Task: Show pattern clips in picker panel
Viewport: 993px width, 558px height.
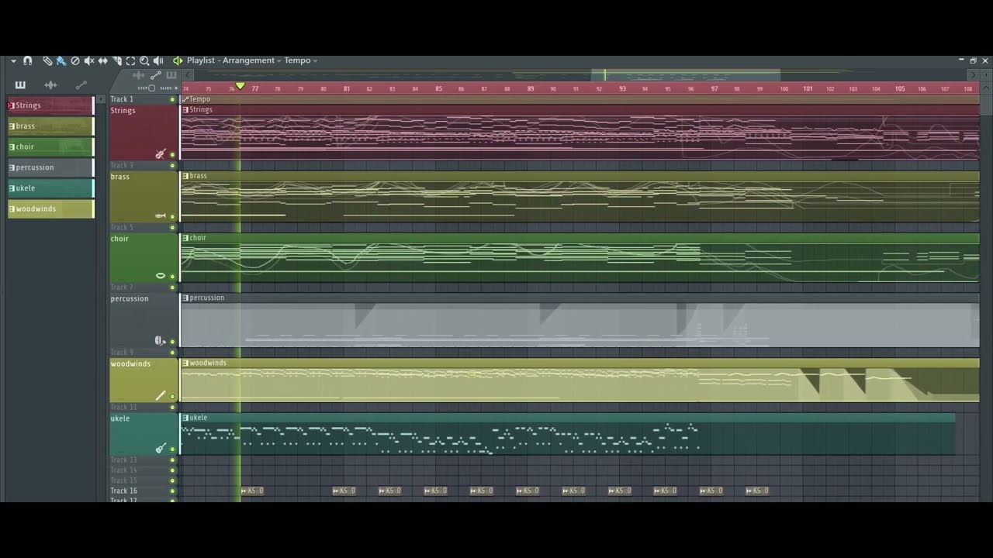Action: pyautogui.click(x=20, y=85)
